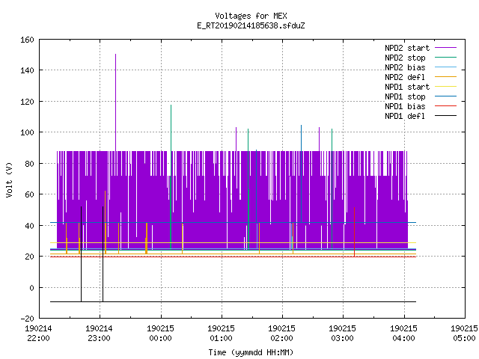The height and width of the screenshot is (359, 479).
Task: Click the 190215 01:00 time tick label
Action: coord(222,334)
